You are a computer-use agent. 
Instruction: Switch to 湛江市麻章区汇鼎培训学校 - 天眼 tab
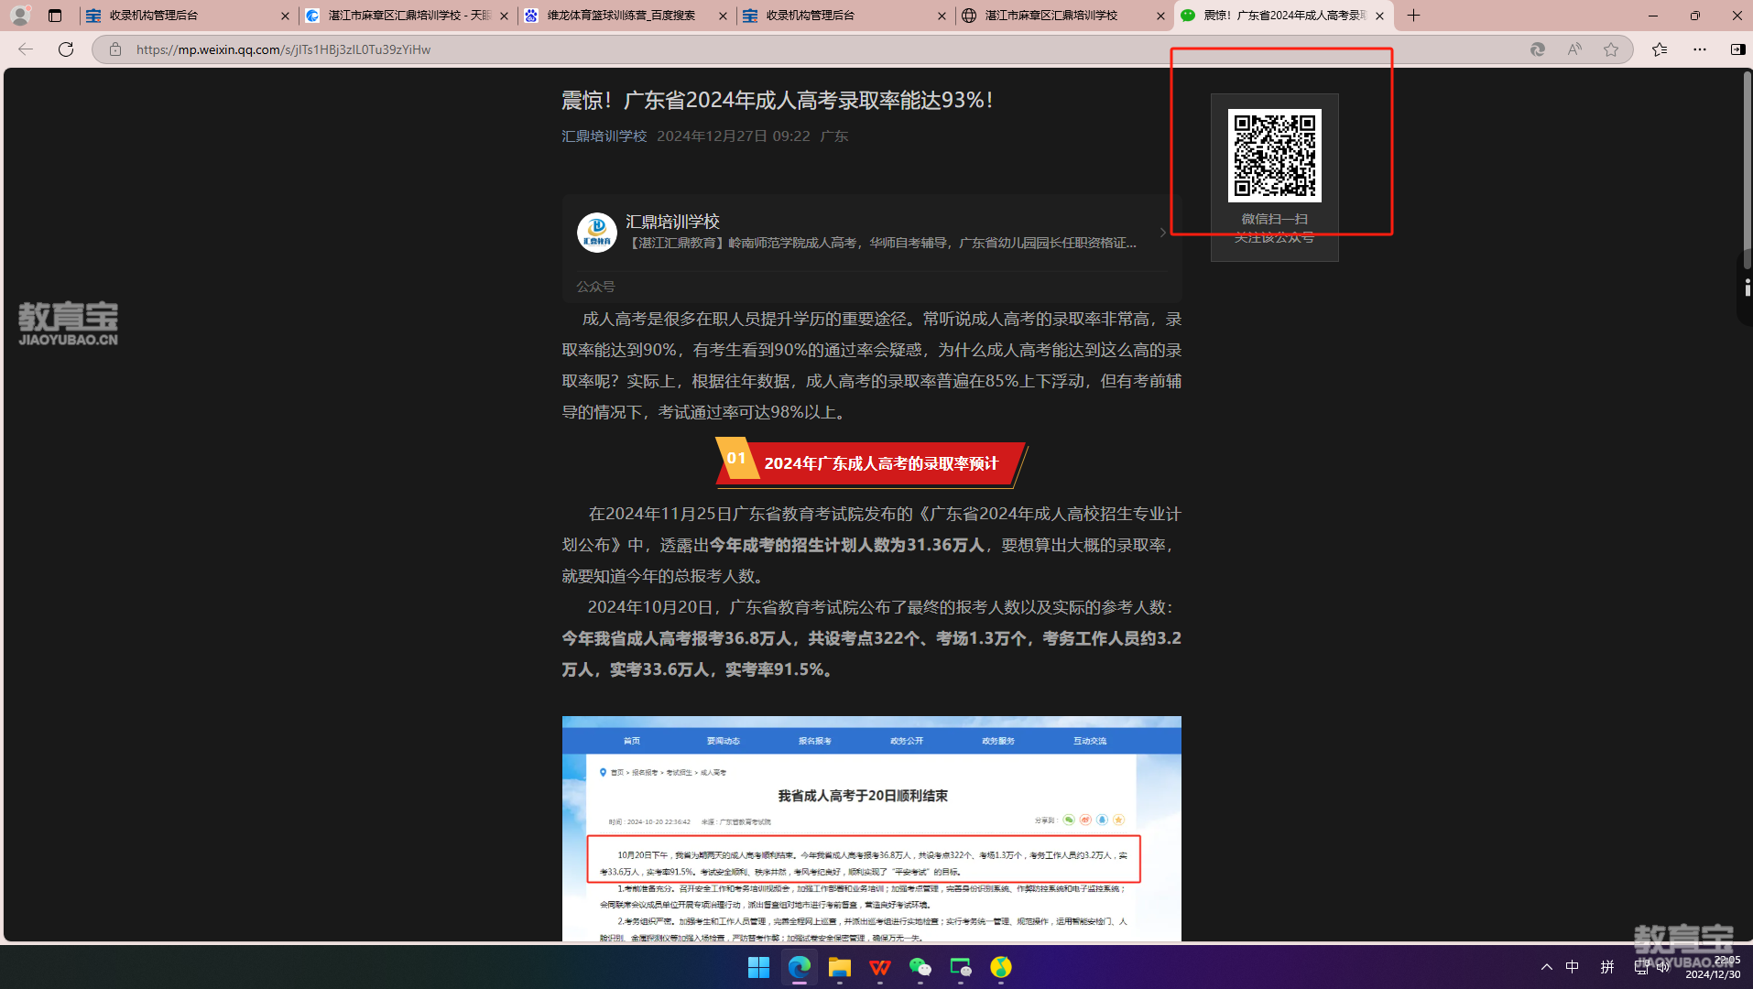pyautogui.click(x=408, y=16)
